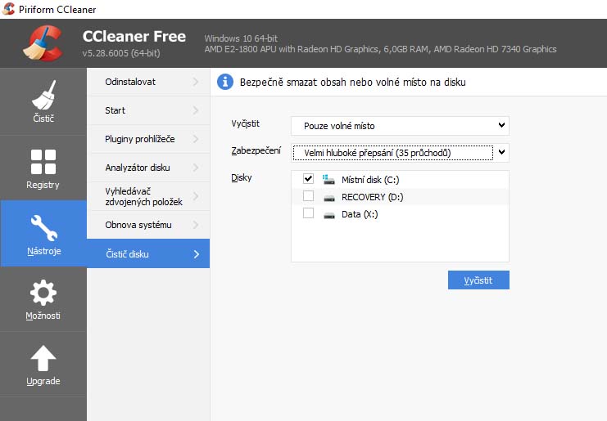
Task: Click the chevron next to Odinstalovat
Action: [x=196, y=82]
